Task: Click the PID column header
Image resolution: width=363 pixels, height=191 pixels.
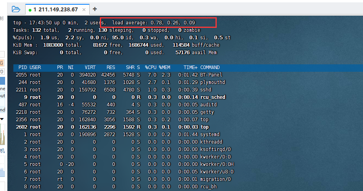Action: pyautogui.click(x=22, y=67)
